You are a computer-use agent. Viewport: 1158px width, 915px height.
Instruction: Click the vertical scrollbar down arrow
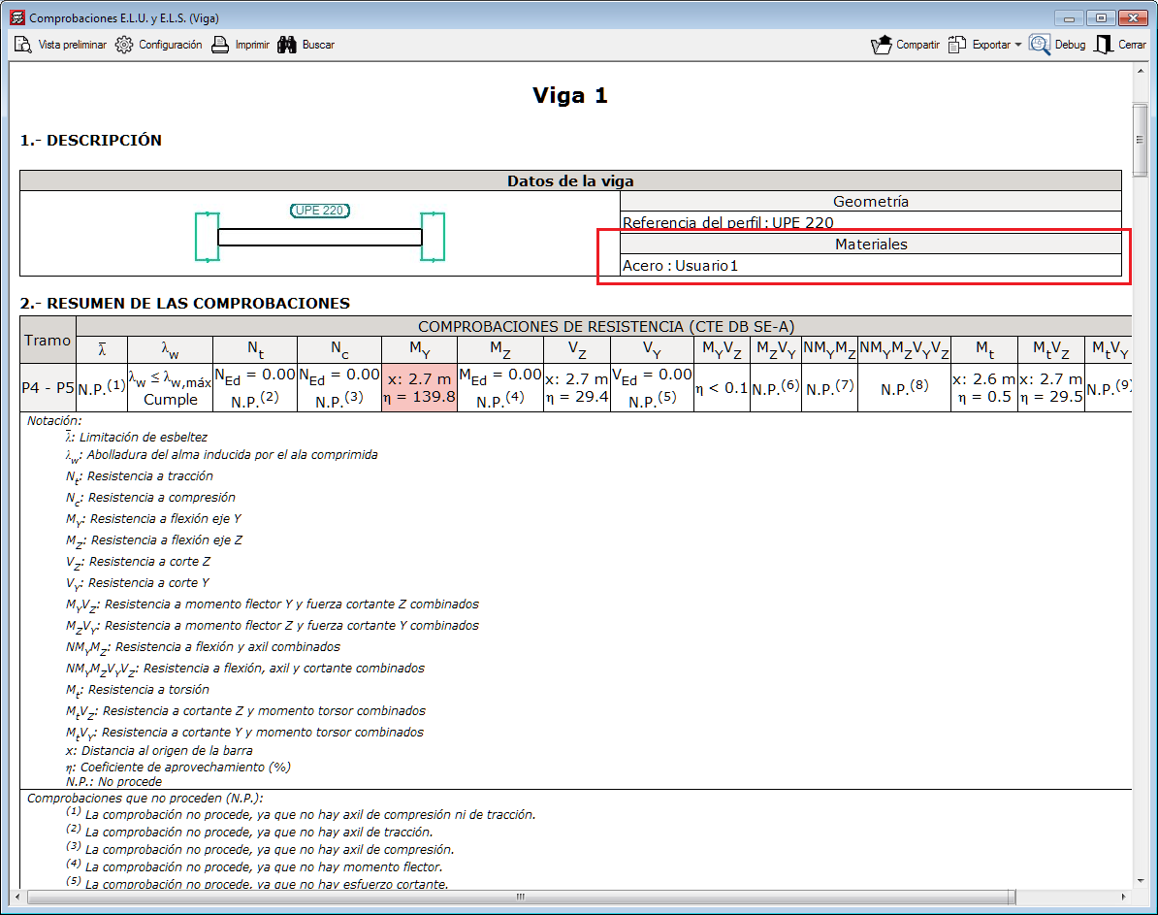tap(1141, 881)
